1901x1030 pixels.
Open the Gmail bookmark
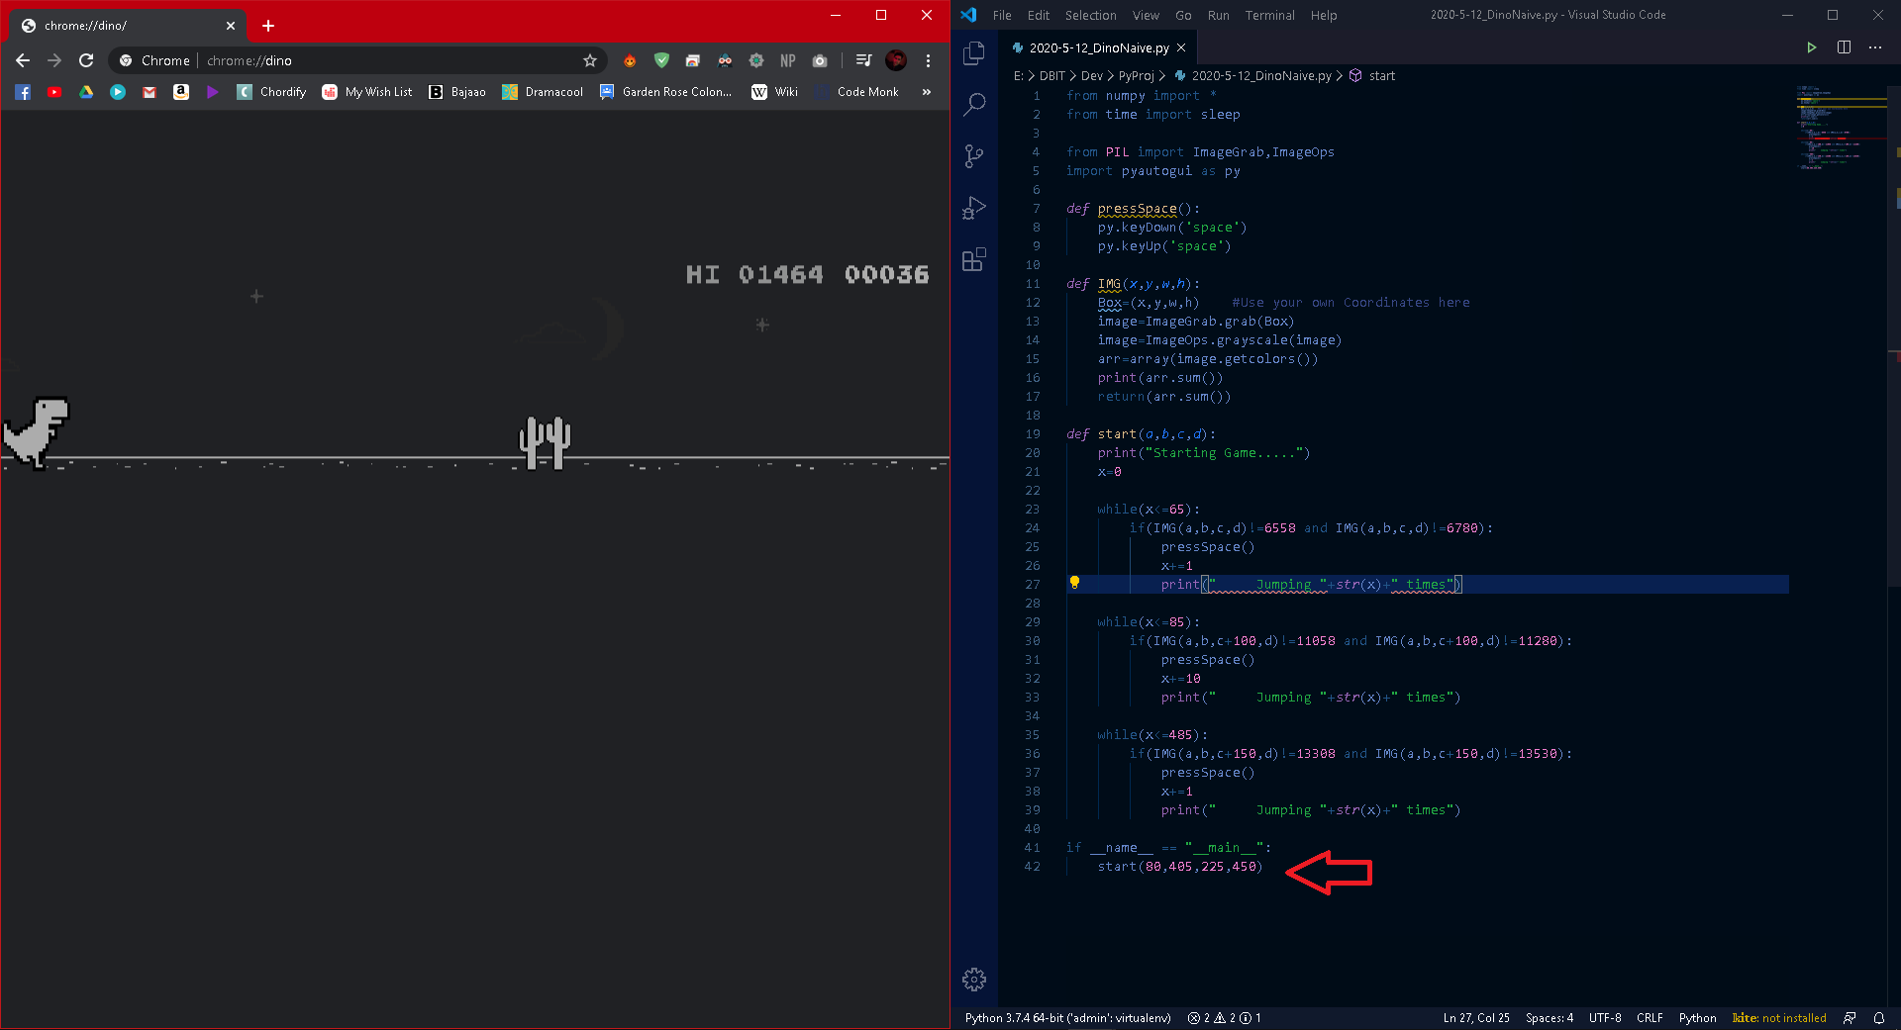150,92
